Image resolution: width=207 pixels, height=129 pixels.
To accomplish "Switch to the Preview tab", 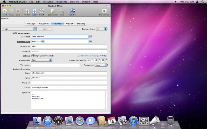I will [x=70, y=24].
